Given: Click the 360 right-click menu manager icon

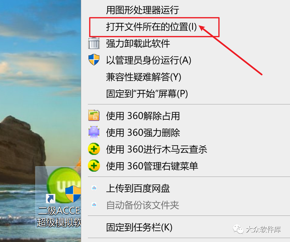Looking at the screenshot, I should [x=94, y=165].
